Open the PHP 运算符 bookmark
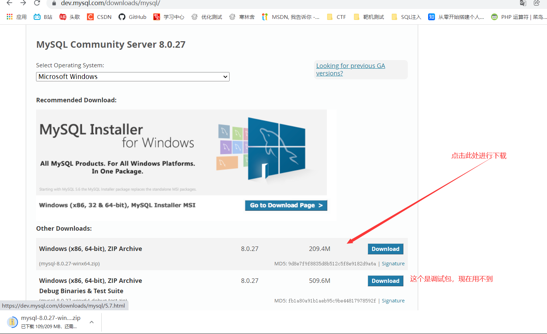This screenshot has width=547, height=334. 518,17
